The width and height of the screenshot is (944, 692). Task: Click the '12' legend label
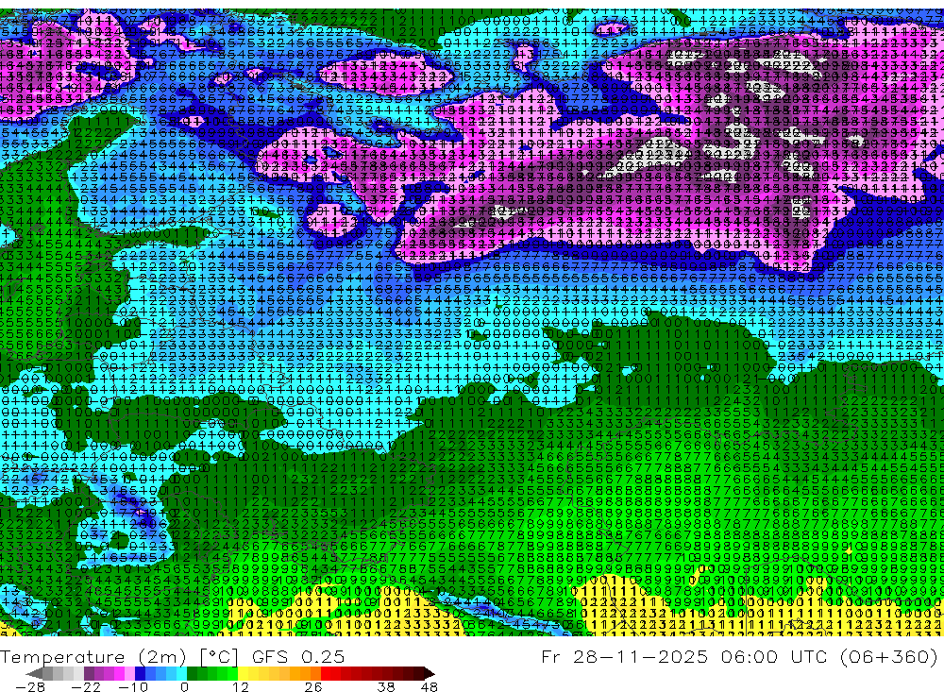coord(240,686)
